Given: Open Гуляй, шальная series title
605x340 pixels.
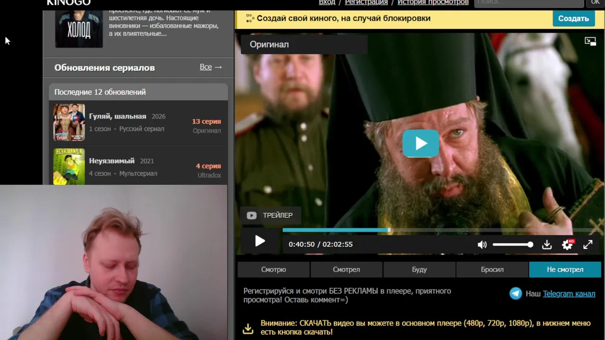Looking at the screenshot, I should pos(118,116).
